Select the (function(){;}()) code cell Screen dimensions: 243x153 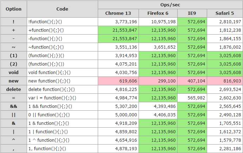coord(62,64)
